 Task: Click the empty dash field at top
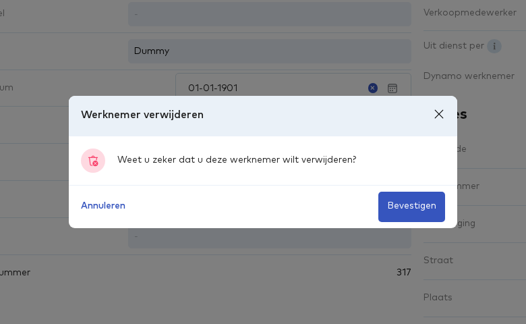(270, 14)
